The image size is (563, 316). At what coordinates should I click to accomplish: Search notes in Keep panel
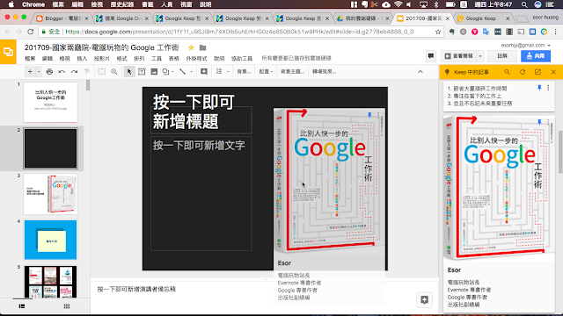[x=507, y=72]
